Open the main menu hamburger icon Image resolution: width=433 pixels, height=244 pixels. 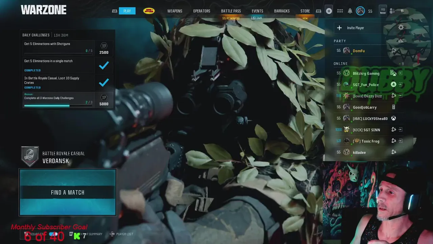328,11
